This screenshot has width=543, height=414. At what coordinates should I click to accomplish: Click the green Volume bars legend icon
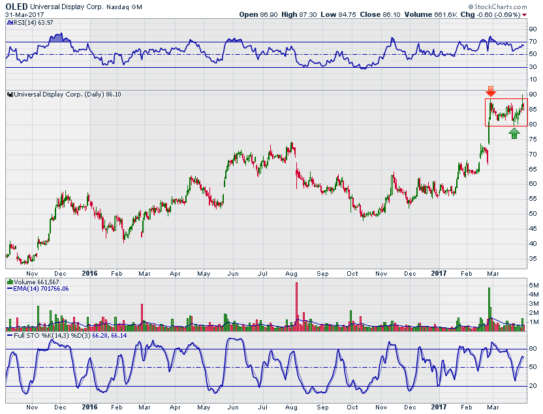pos(9,281)
